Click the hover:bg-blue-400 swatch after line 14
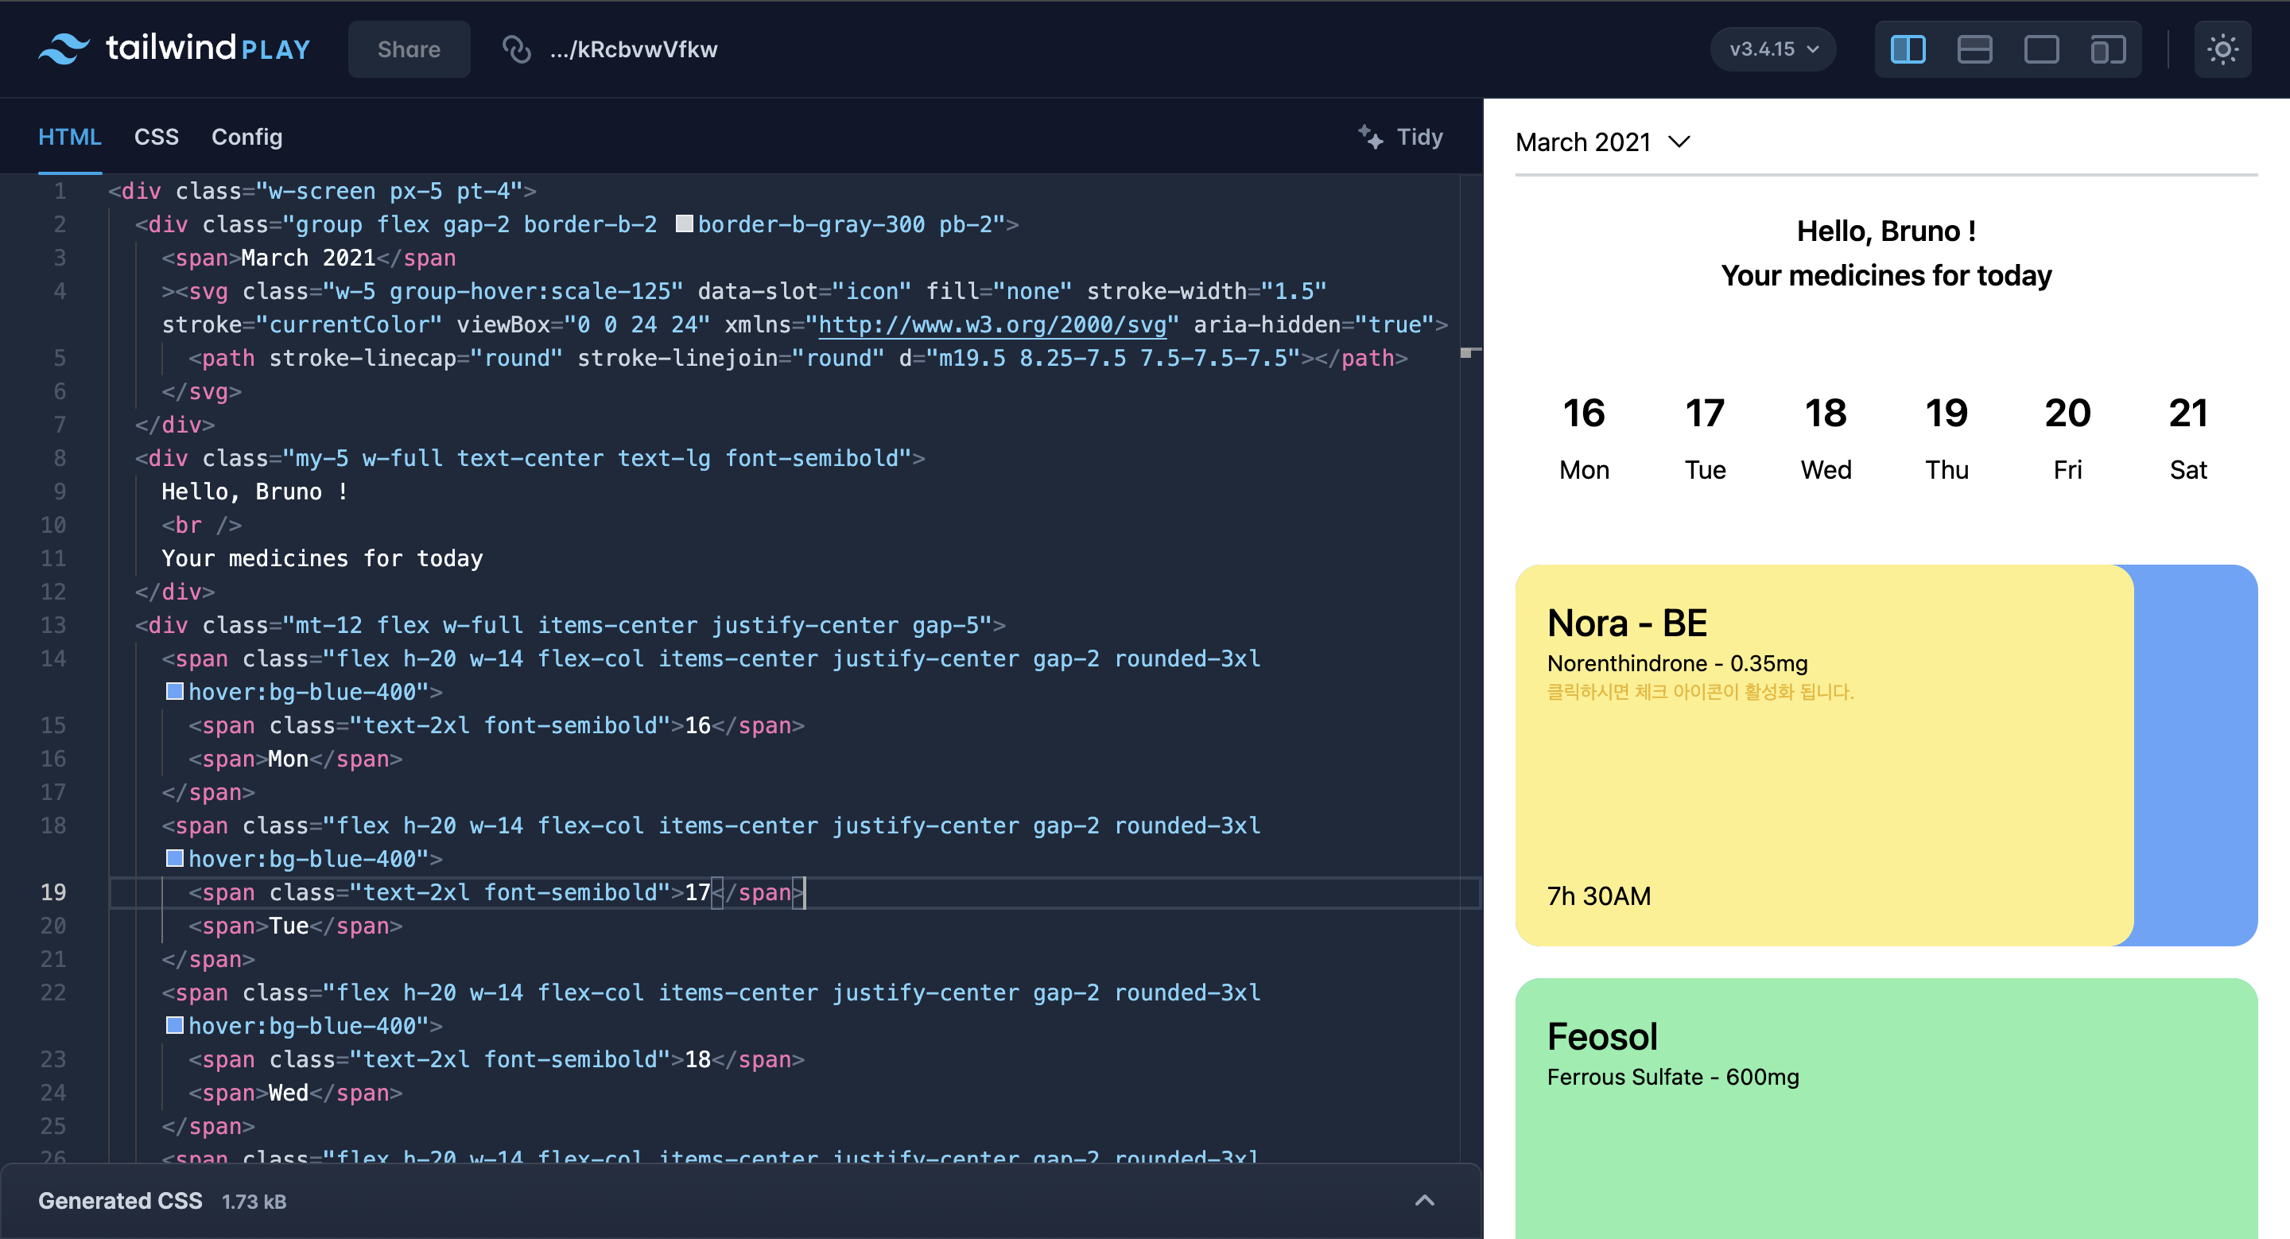Viewport: 2290px width, 1239px height. [175, 692]
